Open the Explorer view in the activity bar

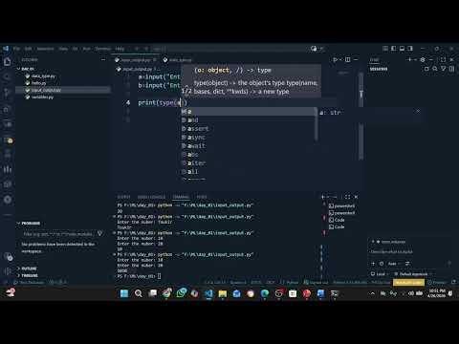(7, 61)
